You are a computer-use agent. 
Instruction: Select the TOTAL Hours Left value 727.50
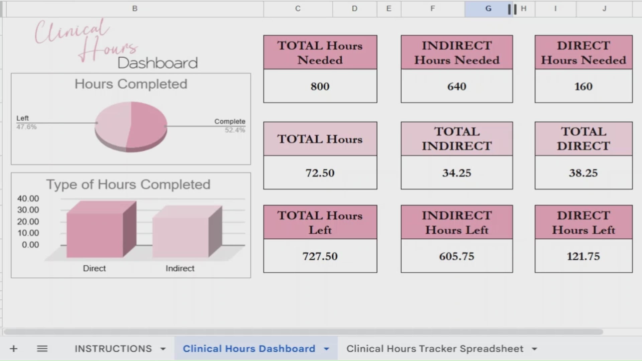320,256
